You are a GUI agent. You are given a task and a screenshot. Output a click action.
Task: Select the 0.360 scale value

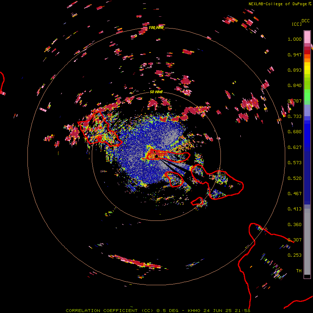pos(295,225)
